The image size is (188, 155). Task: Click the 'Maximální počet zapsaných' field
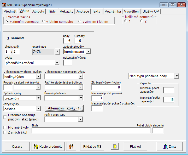click(x=168, y=99)
